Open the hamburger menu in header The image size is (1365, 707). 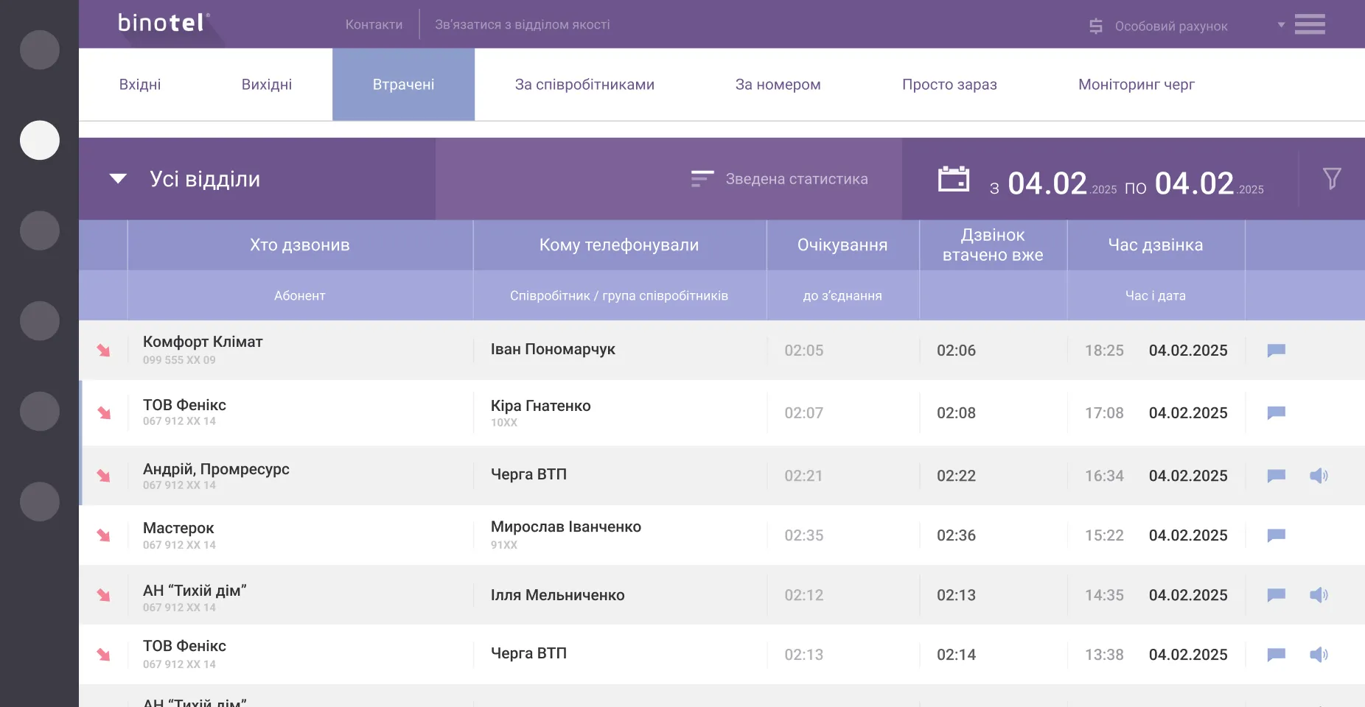(x=1309, y=24)
